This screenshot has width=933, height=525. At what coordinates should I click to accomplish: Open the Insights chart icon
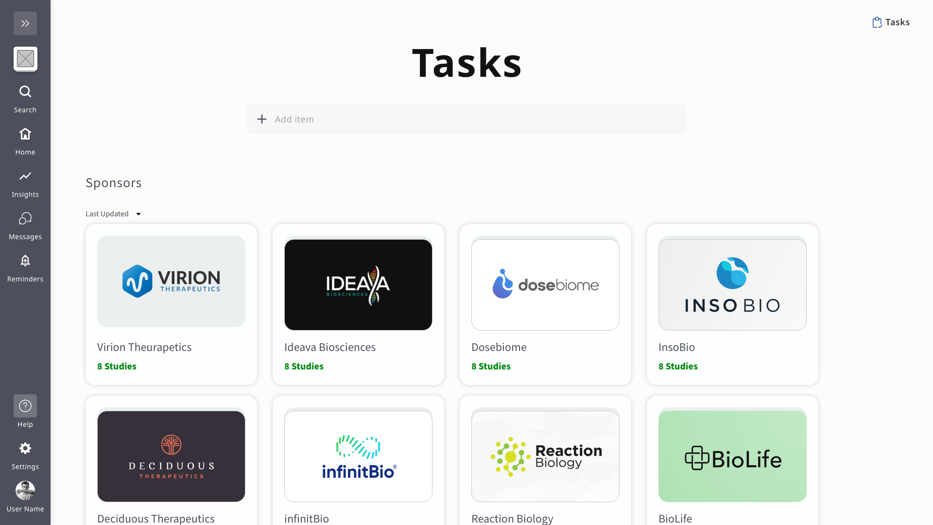[x=25, y=176]
